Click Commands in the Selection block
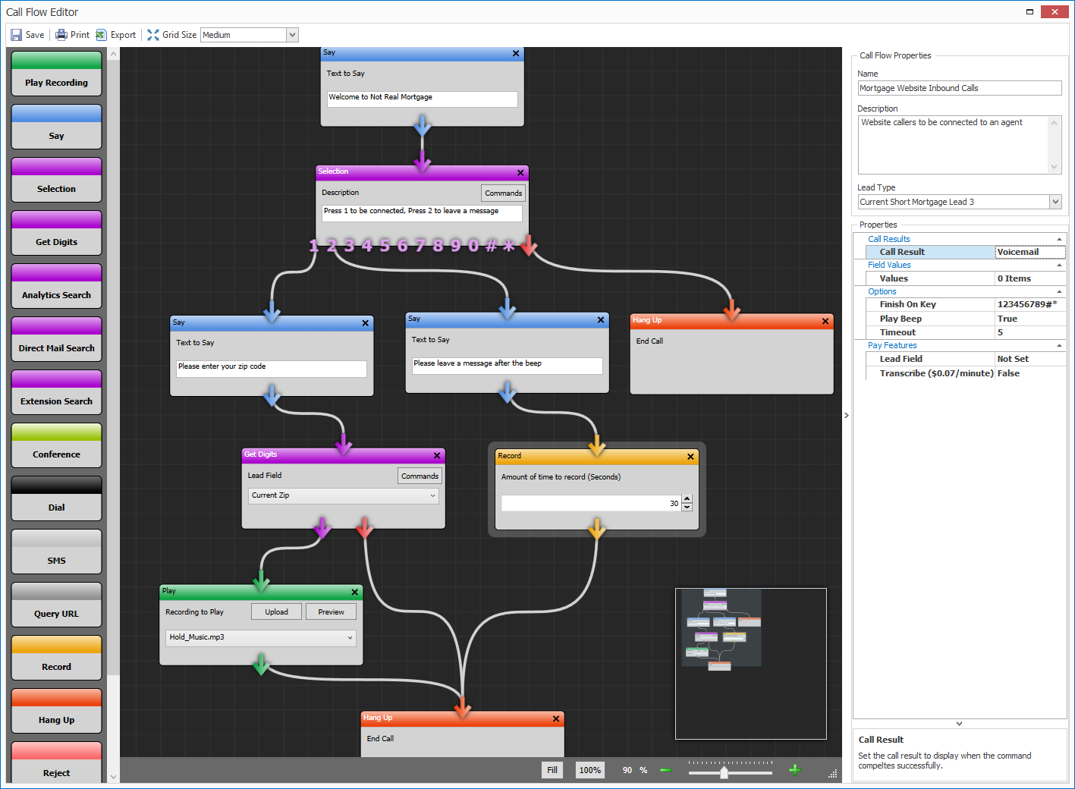This screenshot has width=1075, height=789. click(x=503, y=193)
